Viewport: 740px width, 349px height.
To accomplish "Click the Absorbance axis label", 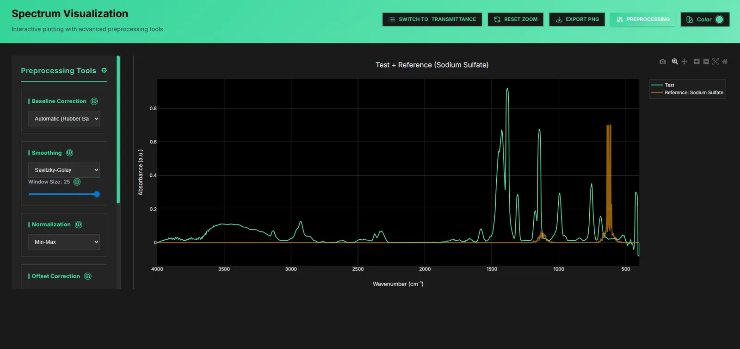I will pos(141,172).
